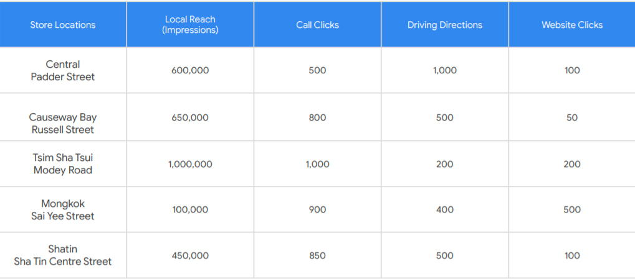Click the Store Locations column header
Image resolution: width=635 pixels, height=279 pixels.
coord(63,25)
